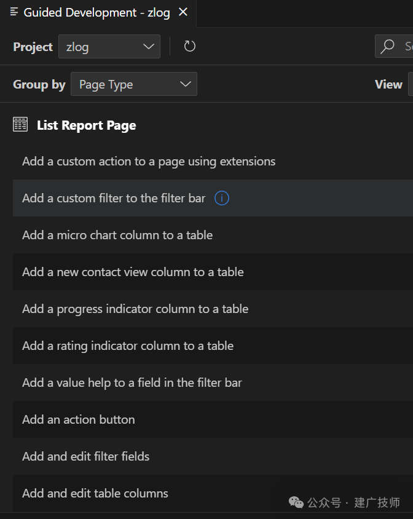Open the Project dropdown showing zlog
Image resolution: width=413 pixels, height=519 pixels.
pos(109,47)
